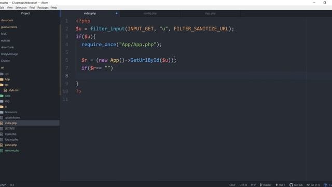
Task: Open remove.php in the tree
Action: pyautogui.click(x=12, y=151)
